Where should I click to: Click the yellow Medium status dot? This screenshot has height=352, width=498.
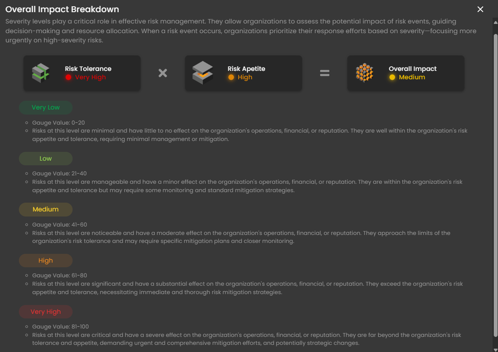(392, 77)
